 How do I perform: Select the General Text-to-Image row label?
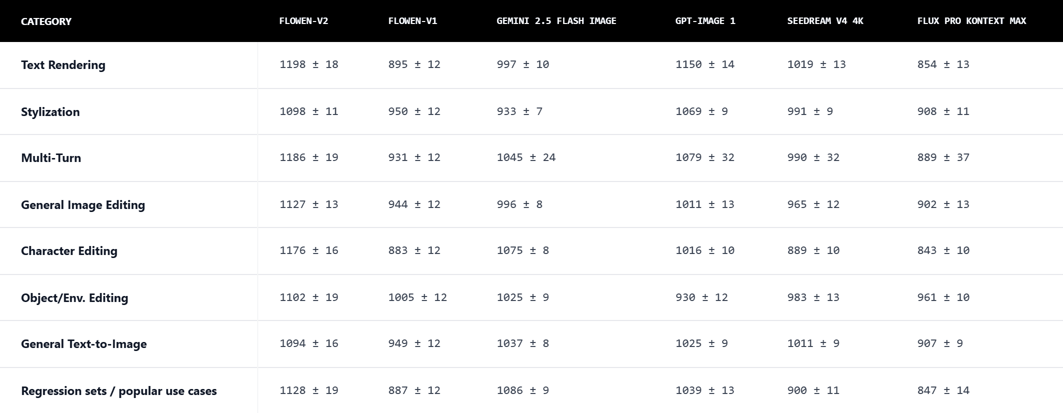click(84, 344)
